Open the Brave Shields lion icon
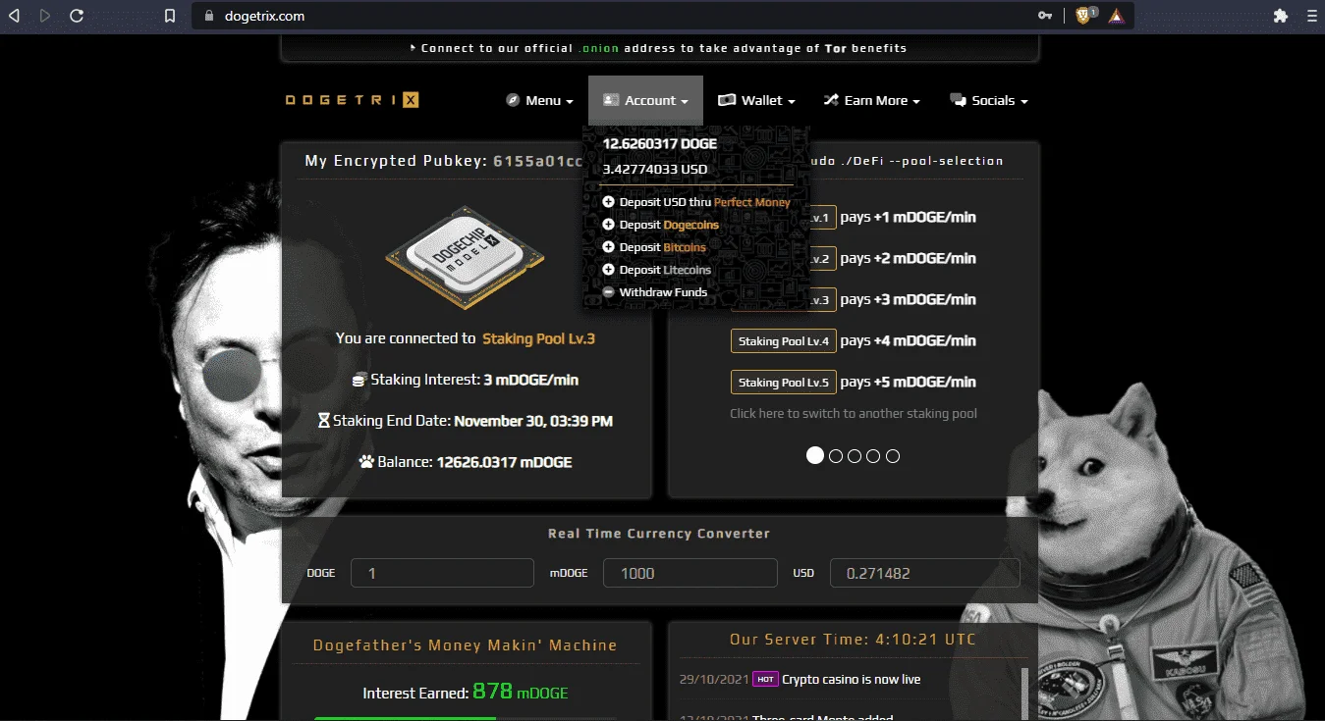 coord(1083,16)
